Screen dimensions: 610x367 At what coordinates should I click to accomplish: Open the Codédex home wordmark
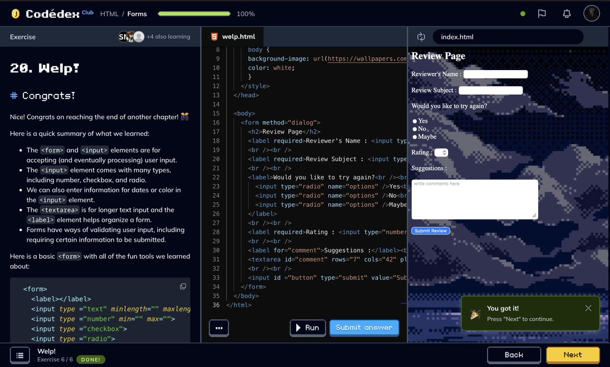tap(52, 14)
